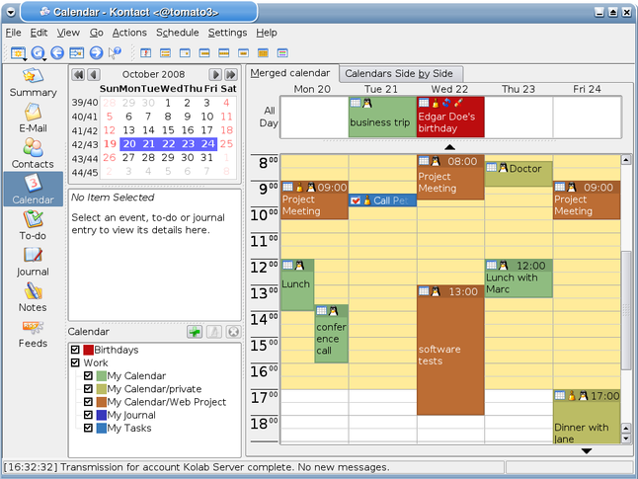Toggle the My Journal checkbox

click(88, 415)
